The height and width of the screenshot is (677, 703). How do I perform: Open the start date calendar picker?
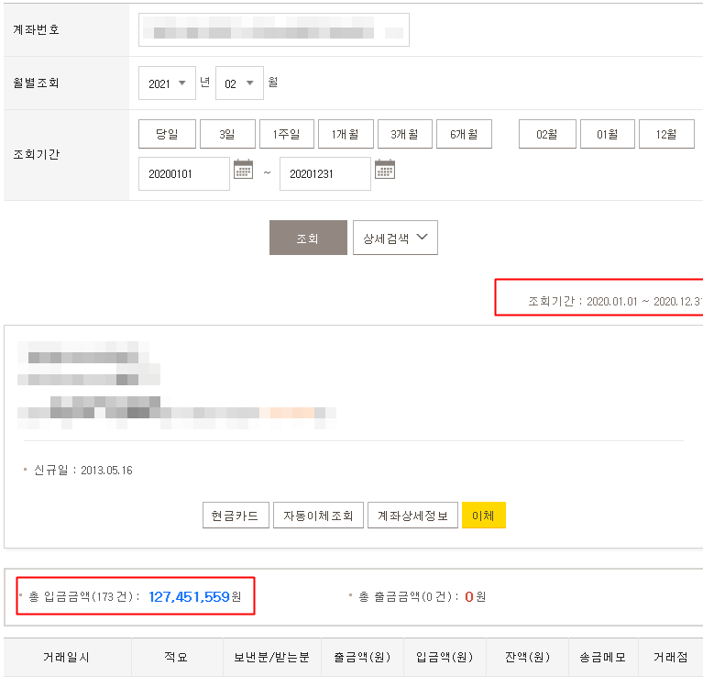coord(244,169)
